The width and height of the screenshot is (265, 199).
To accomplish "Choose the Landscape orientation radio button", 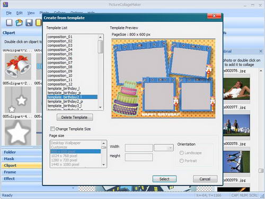I will pyautogui.click(x=181, y=153).
